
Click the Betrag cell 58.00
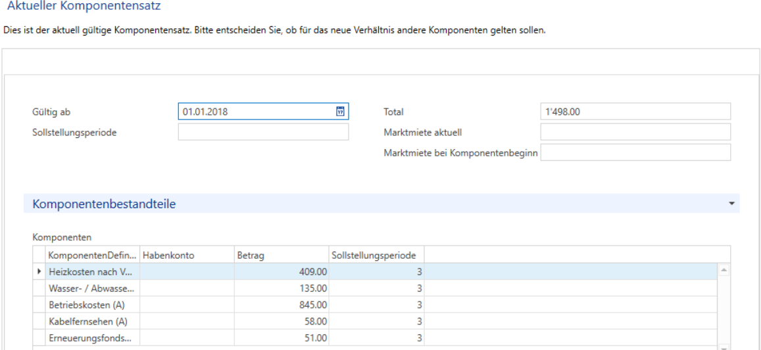tap(282, 321)
